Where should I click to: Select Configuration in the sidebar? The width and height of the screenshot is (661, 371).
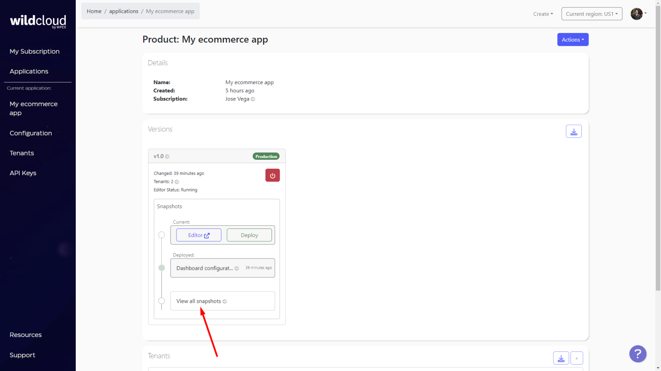[x=31, y=133]
